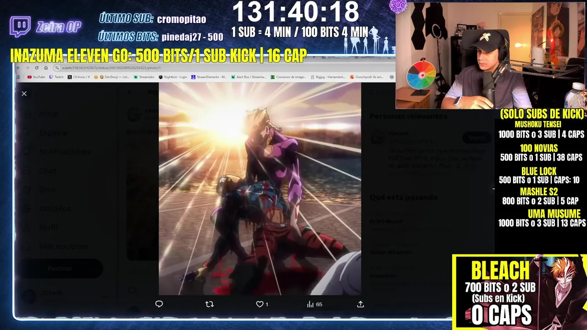
Task: Click the Seguir button beside vincent
Action: click(x=476, y=137)
